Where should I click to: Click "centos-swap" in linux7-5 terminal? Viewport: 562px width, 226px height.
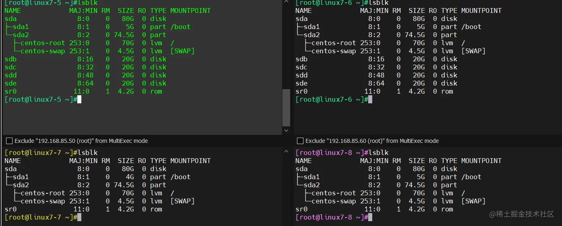pos(43,51)
